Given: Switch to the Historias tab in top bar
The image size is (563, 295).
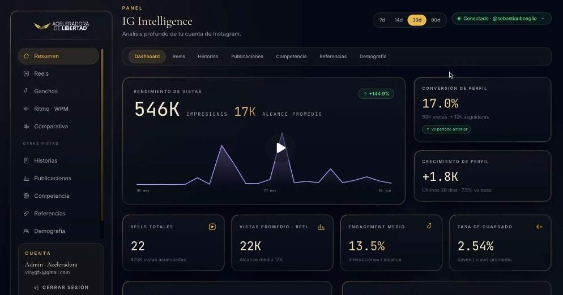Looking at the screenshot, I should pyautogui.click(x=208, y=57).
